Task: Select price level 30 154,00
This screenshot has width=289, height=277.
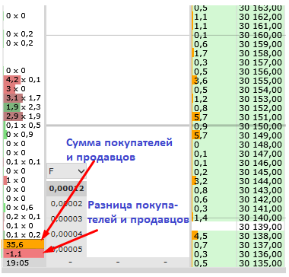Action: 260,90
